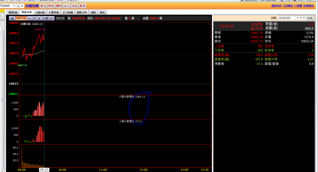The height and width of the screenshot is (172, 318).
Task: Switch to the 即時走勢 tab
Action: (x=26, y=12)
